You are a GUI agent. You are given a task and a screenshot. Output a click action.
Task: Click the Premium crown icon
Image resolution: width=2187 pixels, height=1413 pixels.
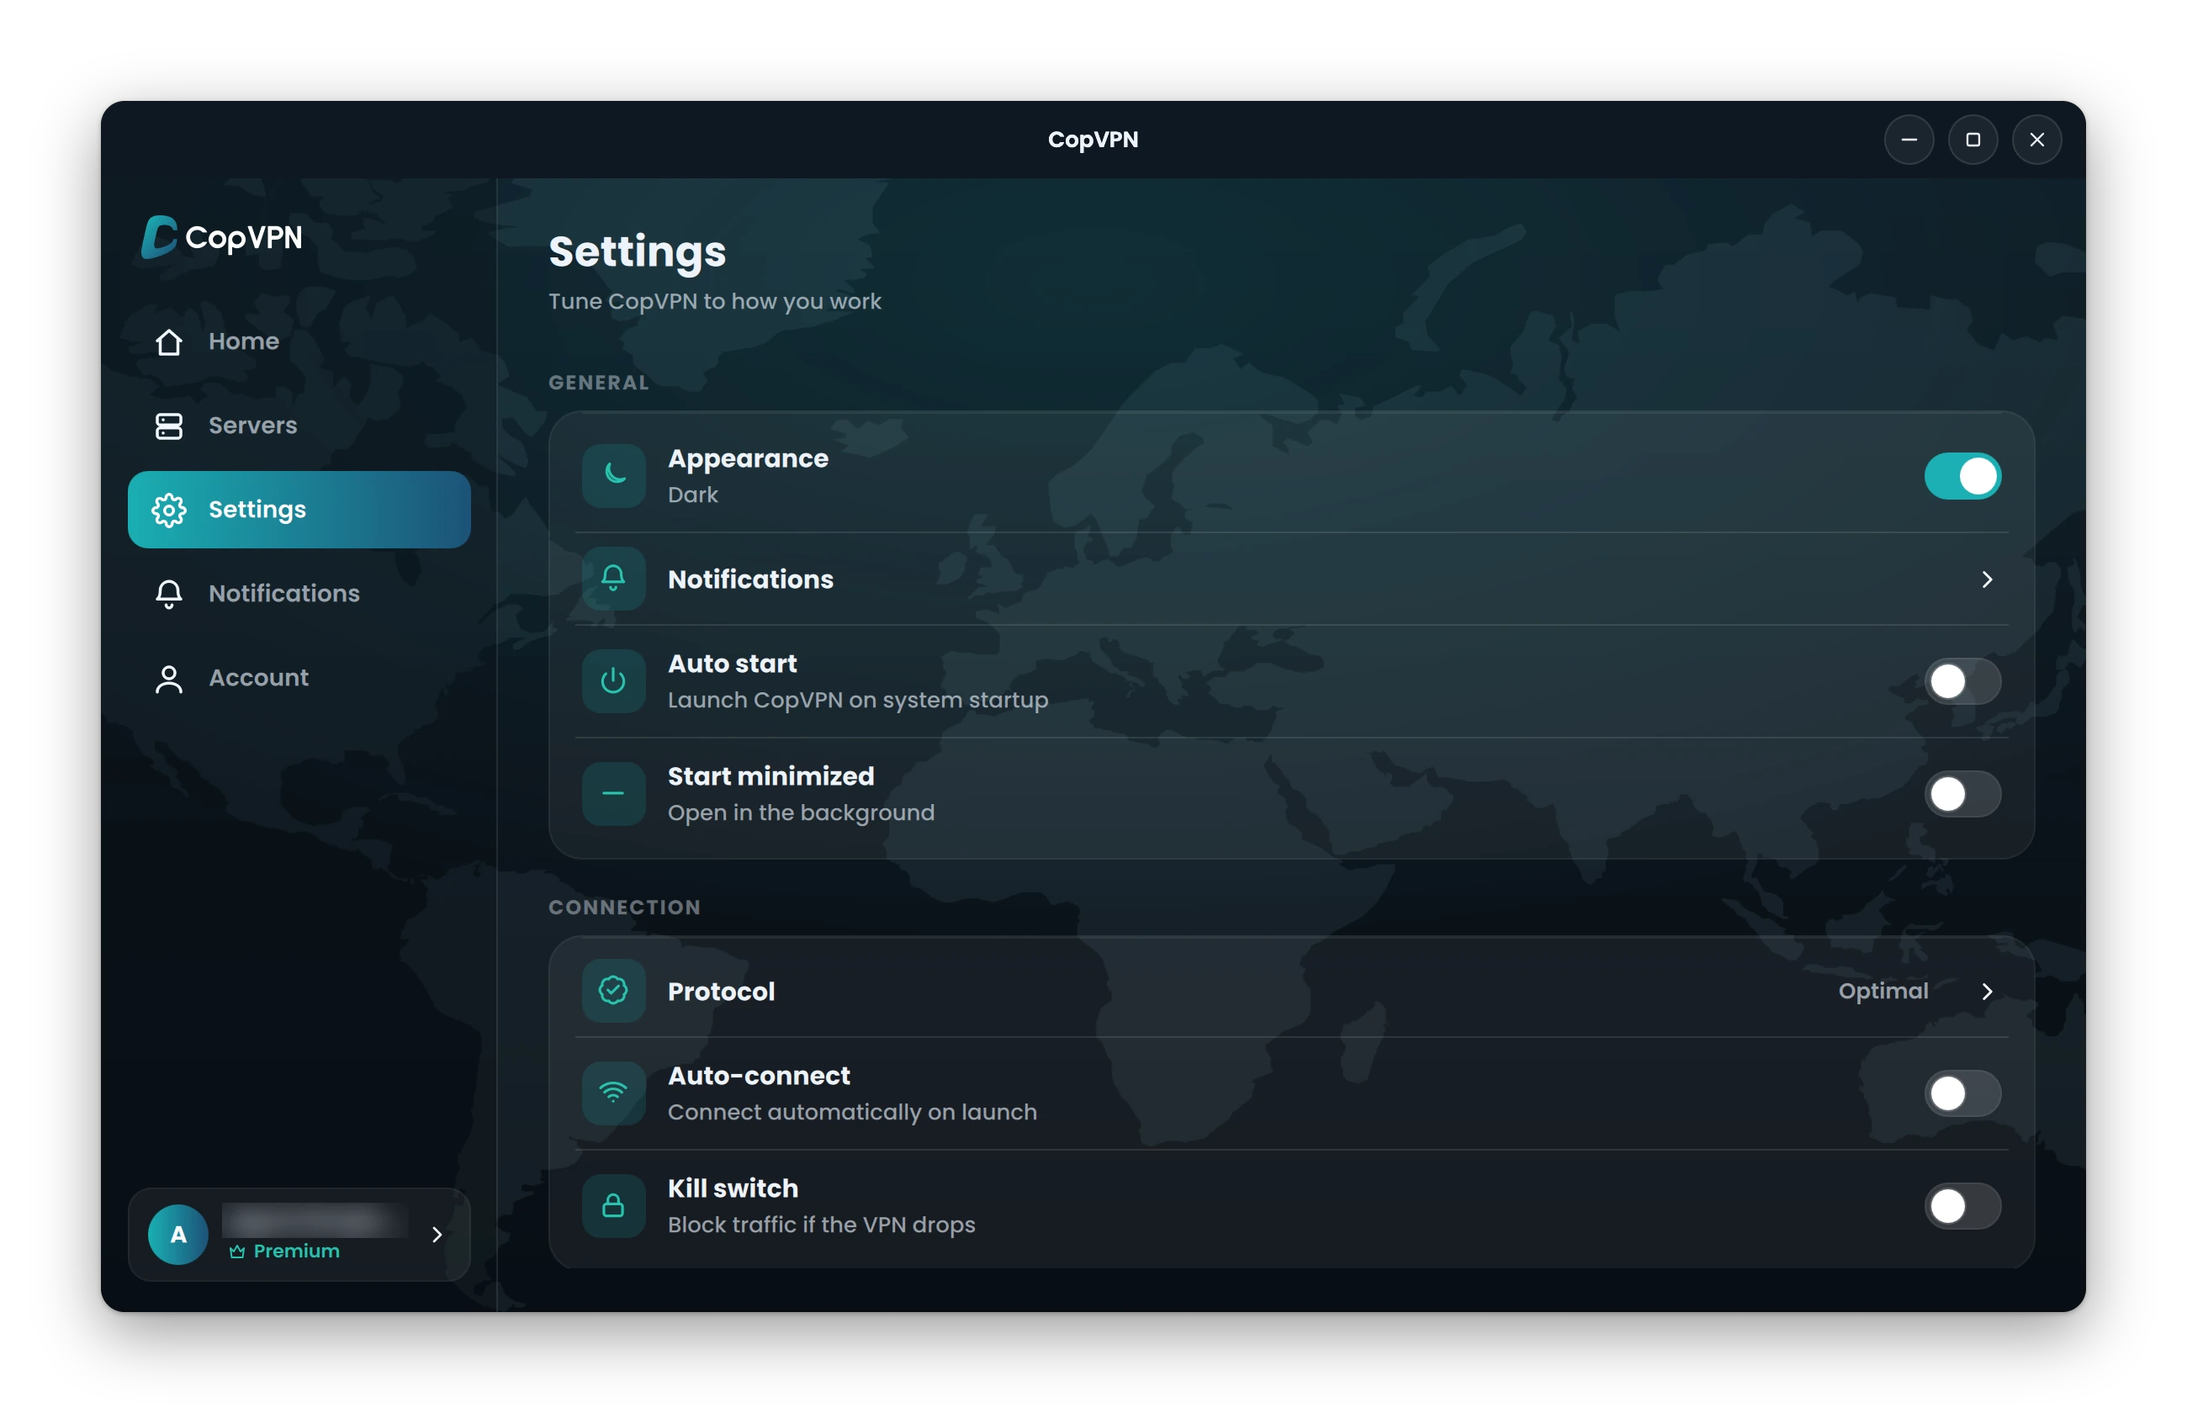coord(236,1252)
